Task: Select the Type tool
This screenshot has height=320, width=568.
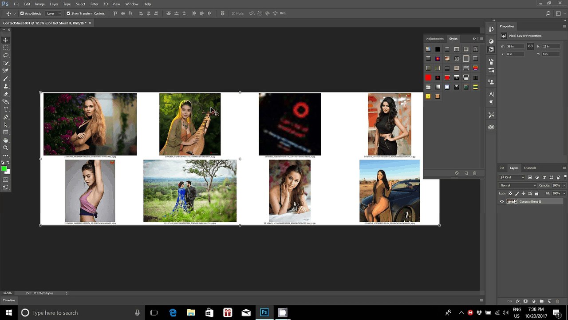Action: (6, 109)
